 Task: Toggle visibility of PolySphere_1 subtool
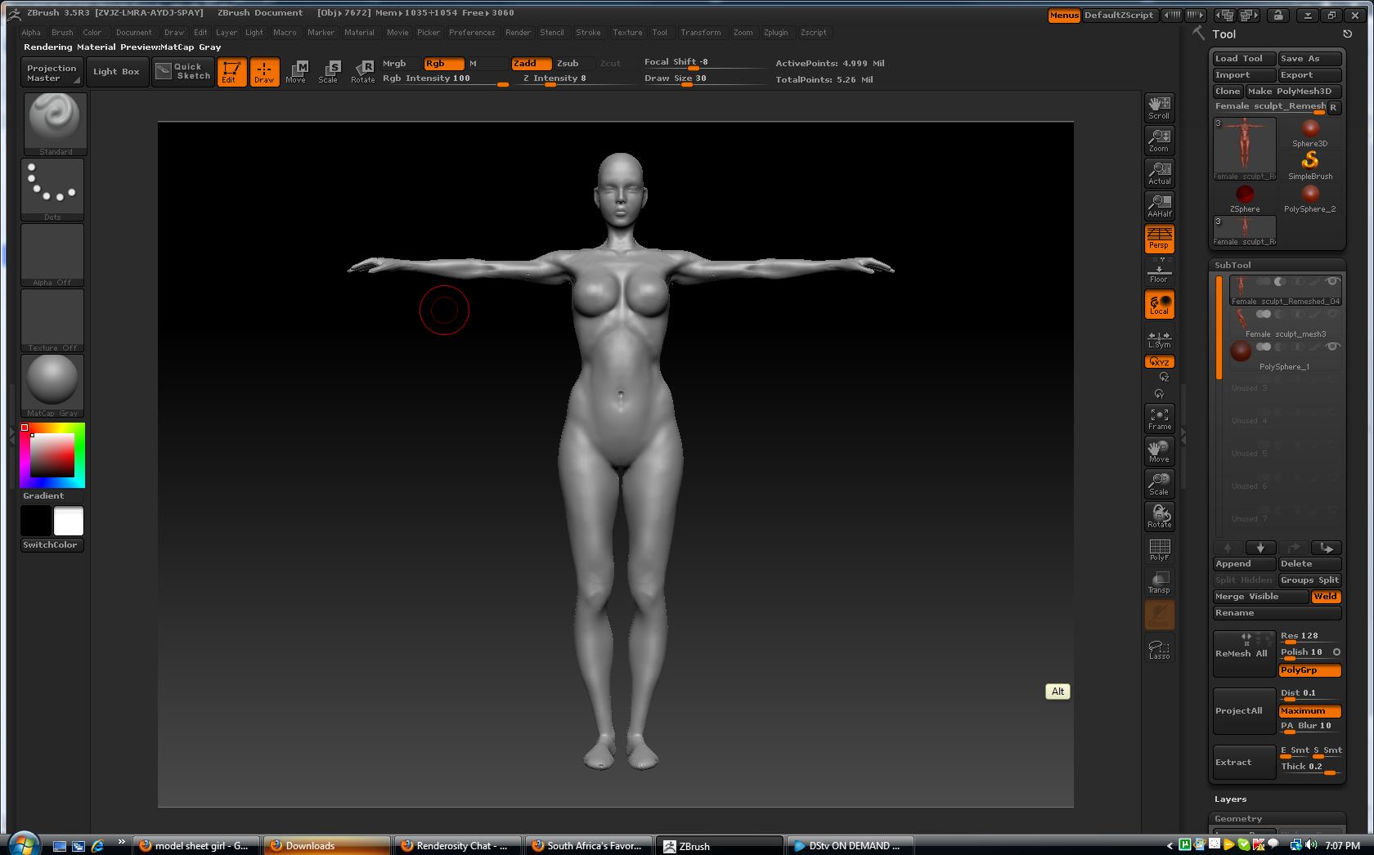1332,347
